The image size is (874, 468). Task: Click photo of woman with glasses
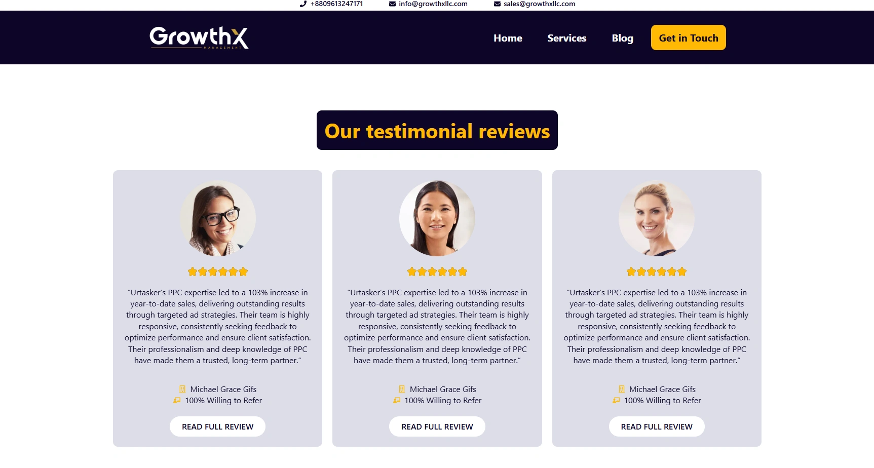coord(218,218)
